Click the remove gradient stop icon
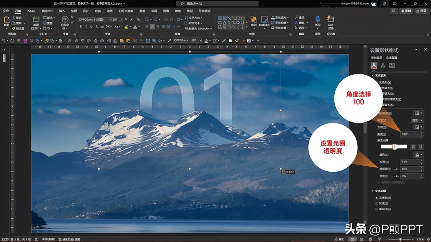 420,147
